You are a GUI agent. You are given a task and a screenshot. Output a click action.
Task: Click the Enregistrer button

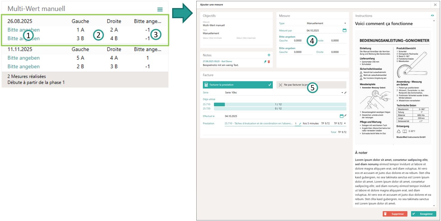[x=423, y=214]
